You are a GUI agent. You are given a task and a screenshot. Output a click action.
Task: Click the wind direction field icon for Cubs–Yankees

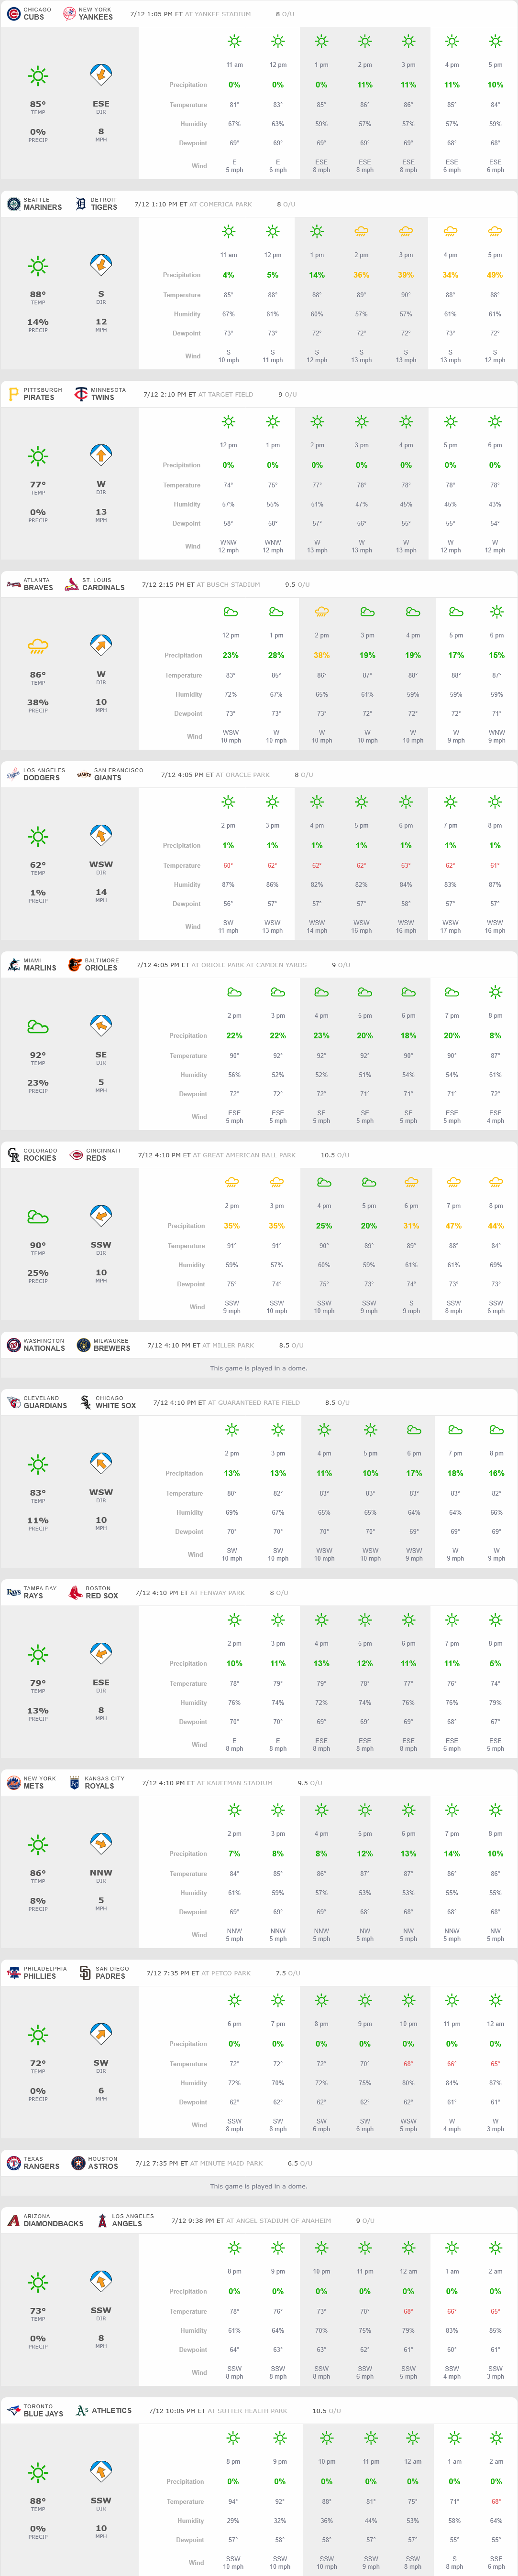click(x=101, y=75)
